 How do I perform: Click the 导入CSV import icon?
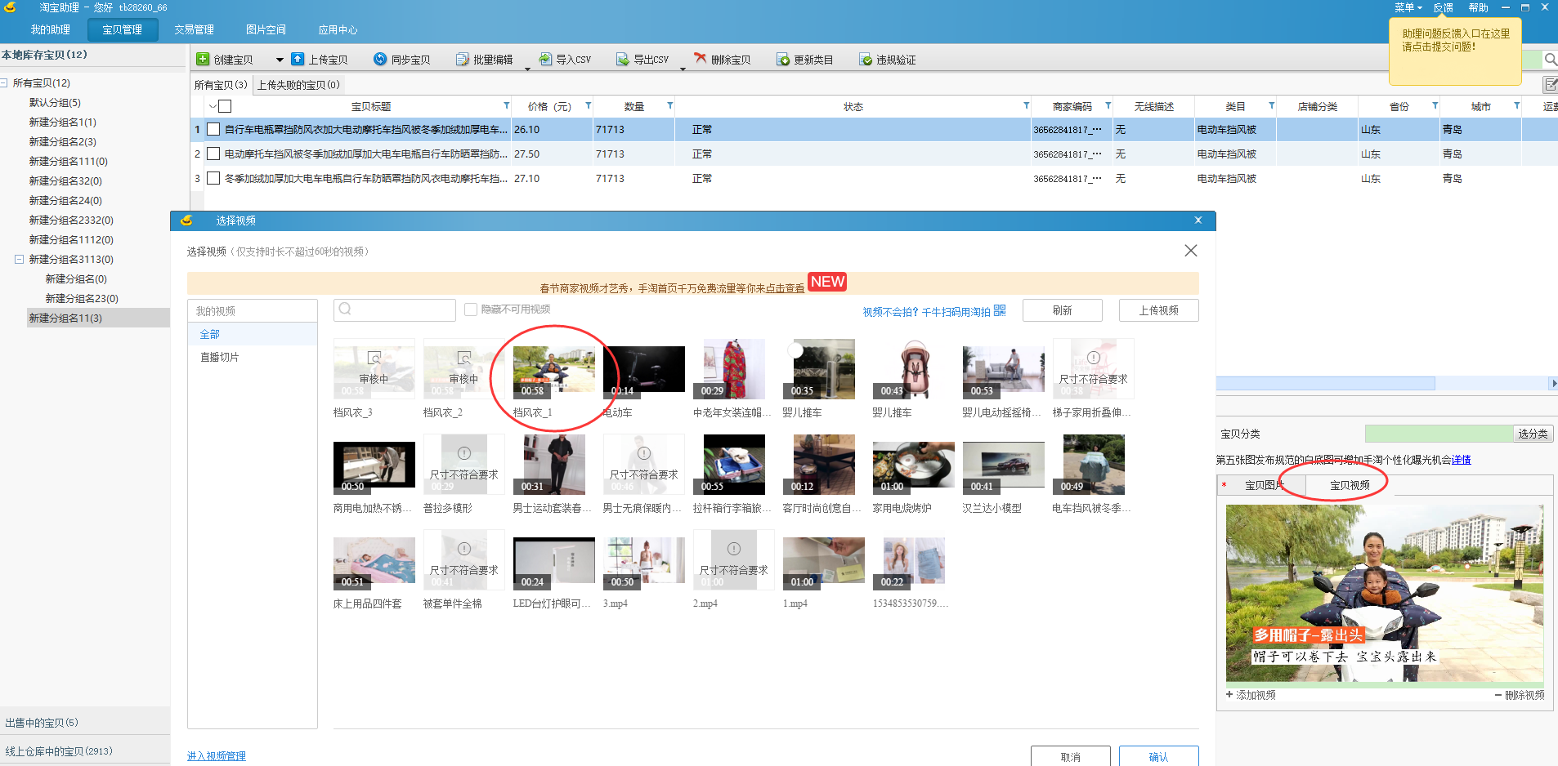(545, 60)
